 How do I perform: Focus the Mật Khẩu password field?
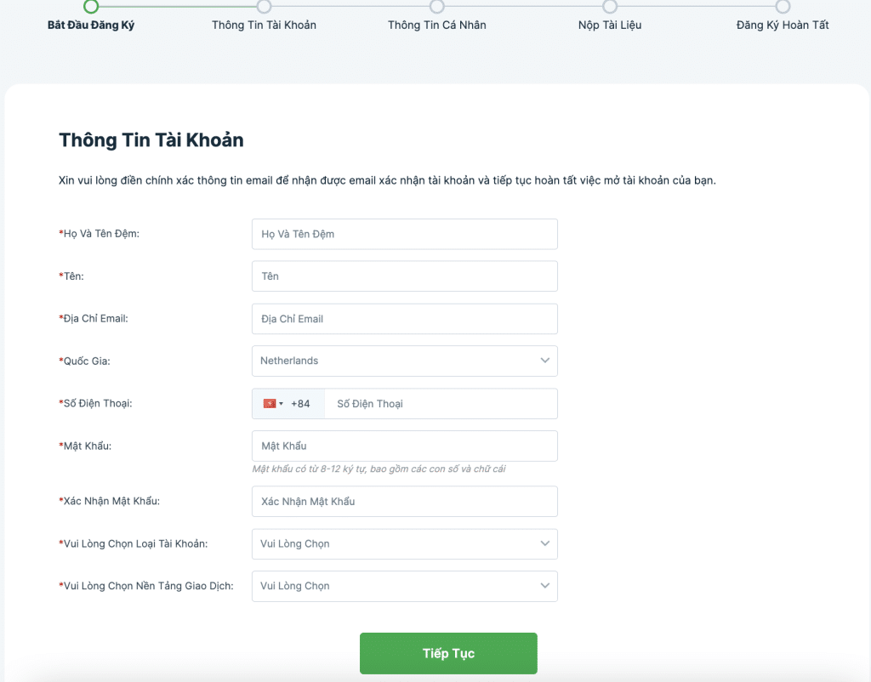tap(404, 446)
